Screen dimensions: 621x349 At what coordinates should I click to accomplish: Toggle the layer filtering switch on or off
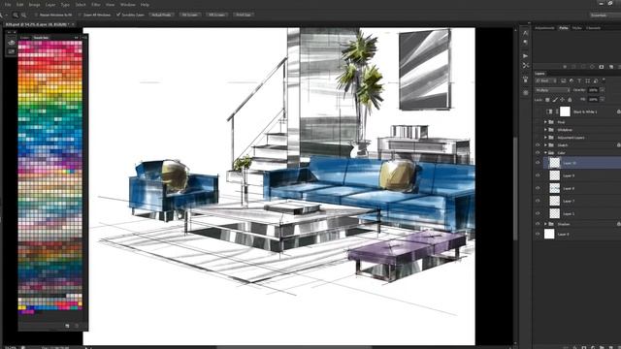(604, 80)
